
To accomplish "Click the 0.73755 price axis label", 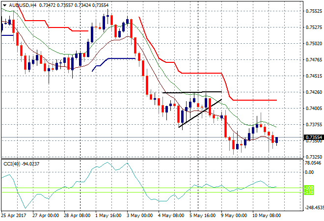I will 314,124.
